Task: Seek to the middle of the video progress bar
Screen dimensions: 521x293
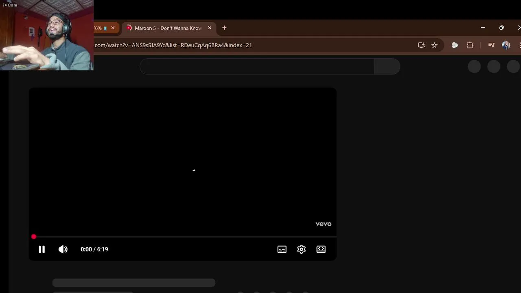Action: click(x=183, y=236)
